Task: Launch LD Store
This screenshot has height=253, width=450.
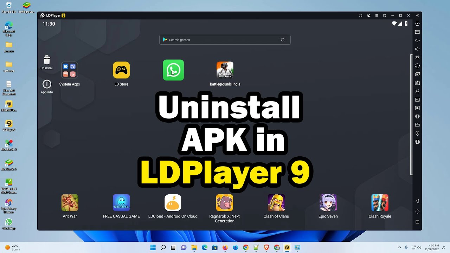Action: (x=121, y=70)
